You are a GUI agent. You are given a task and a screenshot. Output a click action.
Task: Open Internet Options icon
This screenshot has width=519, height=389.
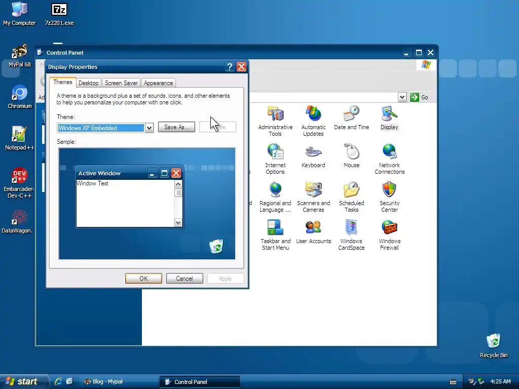pos(275,159)
